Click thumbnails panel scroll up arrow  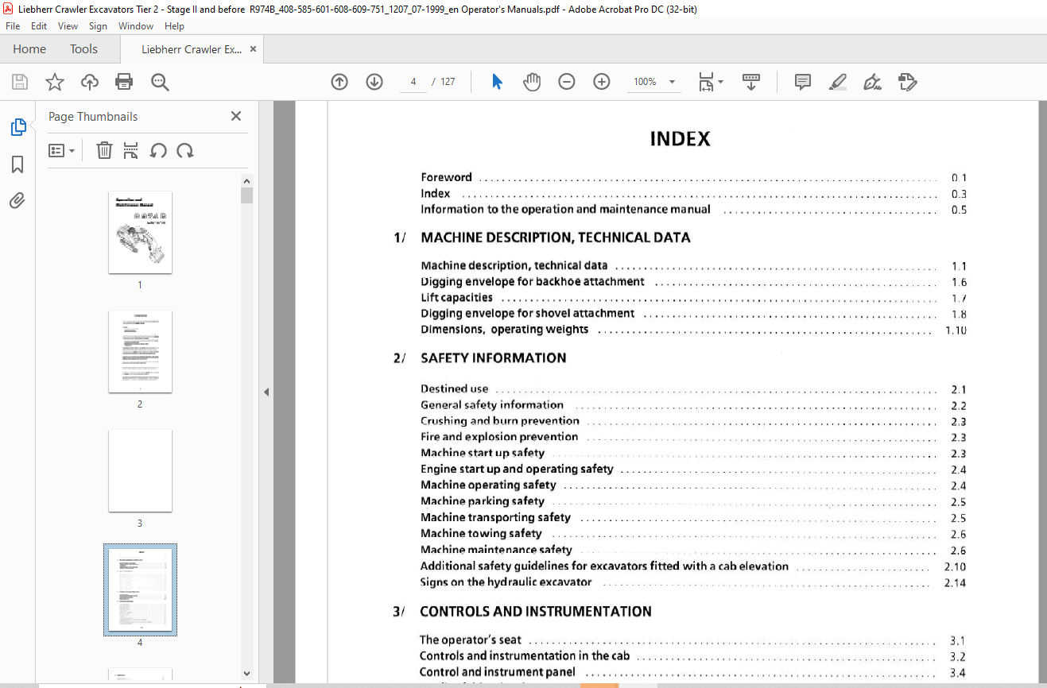click(x=246, y=181)
